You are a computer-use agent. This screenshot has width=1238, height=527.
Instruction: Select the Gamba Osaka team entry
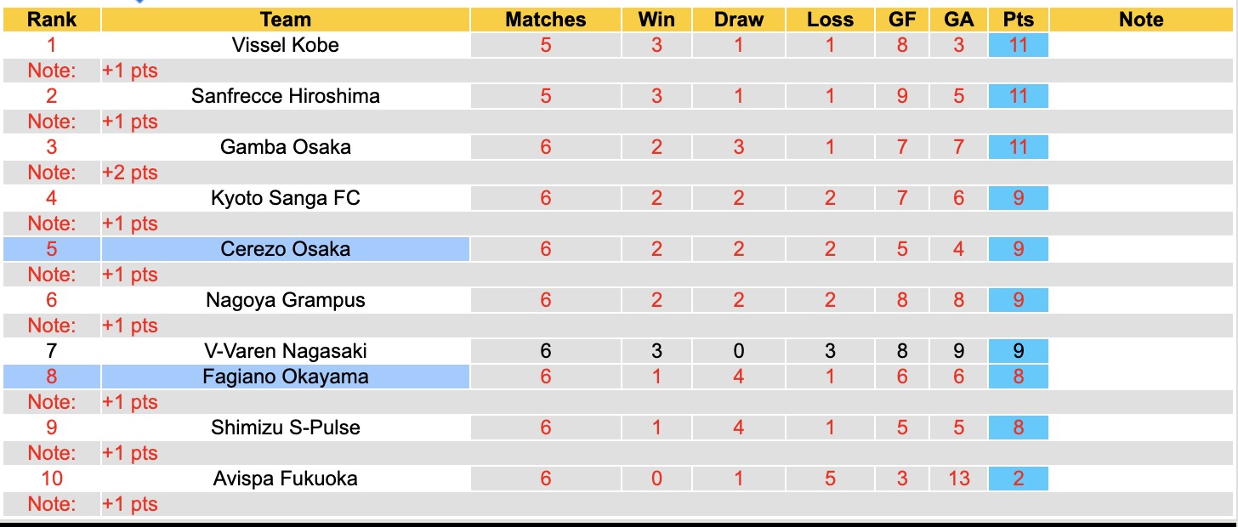point(285,147)
